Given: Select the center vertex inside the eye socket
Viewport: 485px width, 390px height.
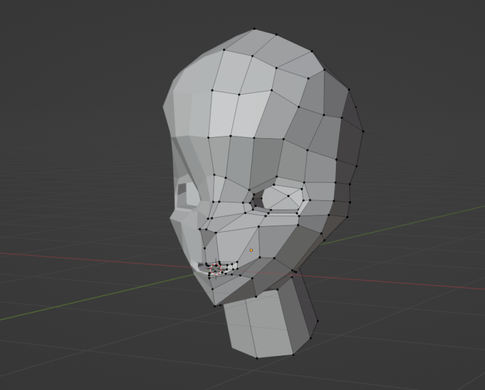Looking at the screenshot, I should [x=289, y=196].
